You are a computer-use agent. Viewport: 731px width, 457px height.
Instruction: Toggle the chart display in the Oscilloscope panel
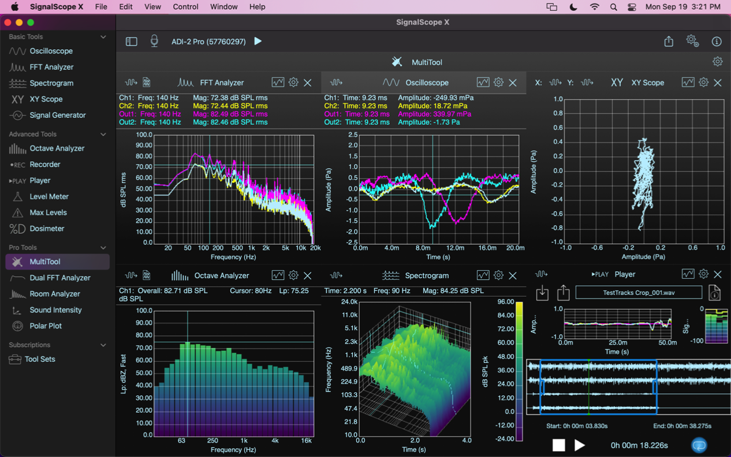click(483, 83)
